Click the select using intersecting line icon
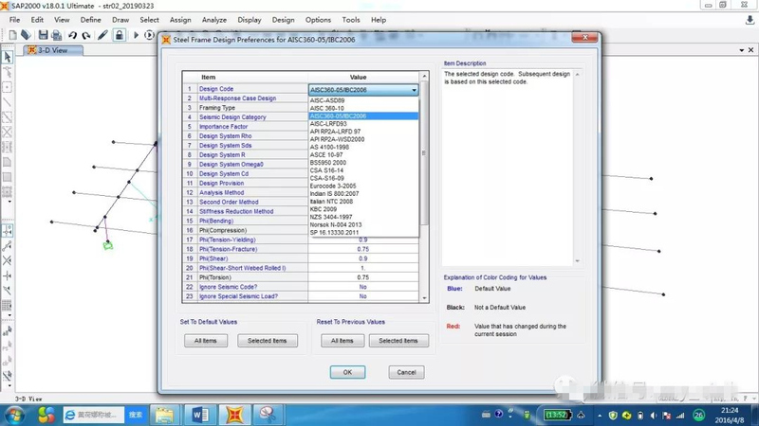The width and height of the screenshot is (759, 426). (x=8, y=375)
